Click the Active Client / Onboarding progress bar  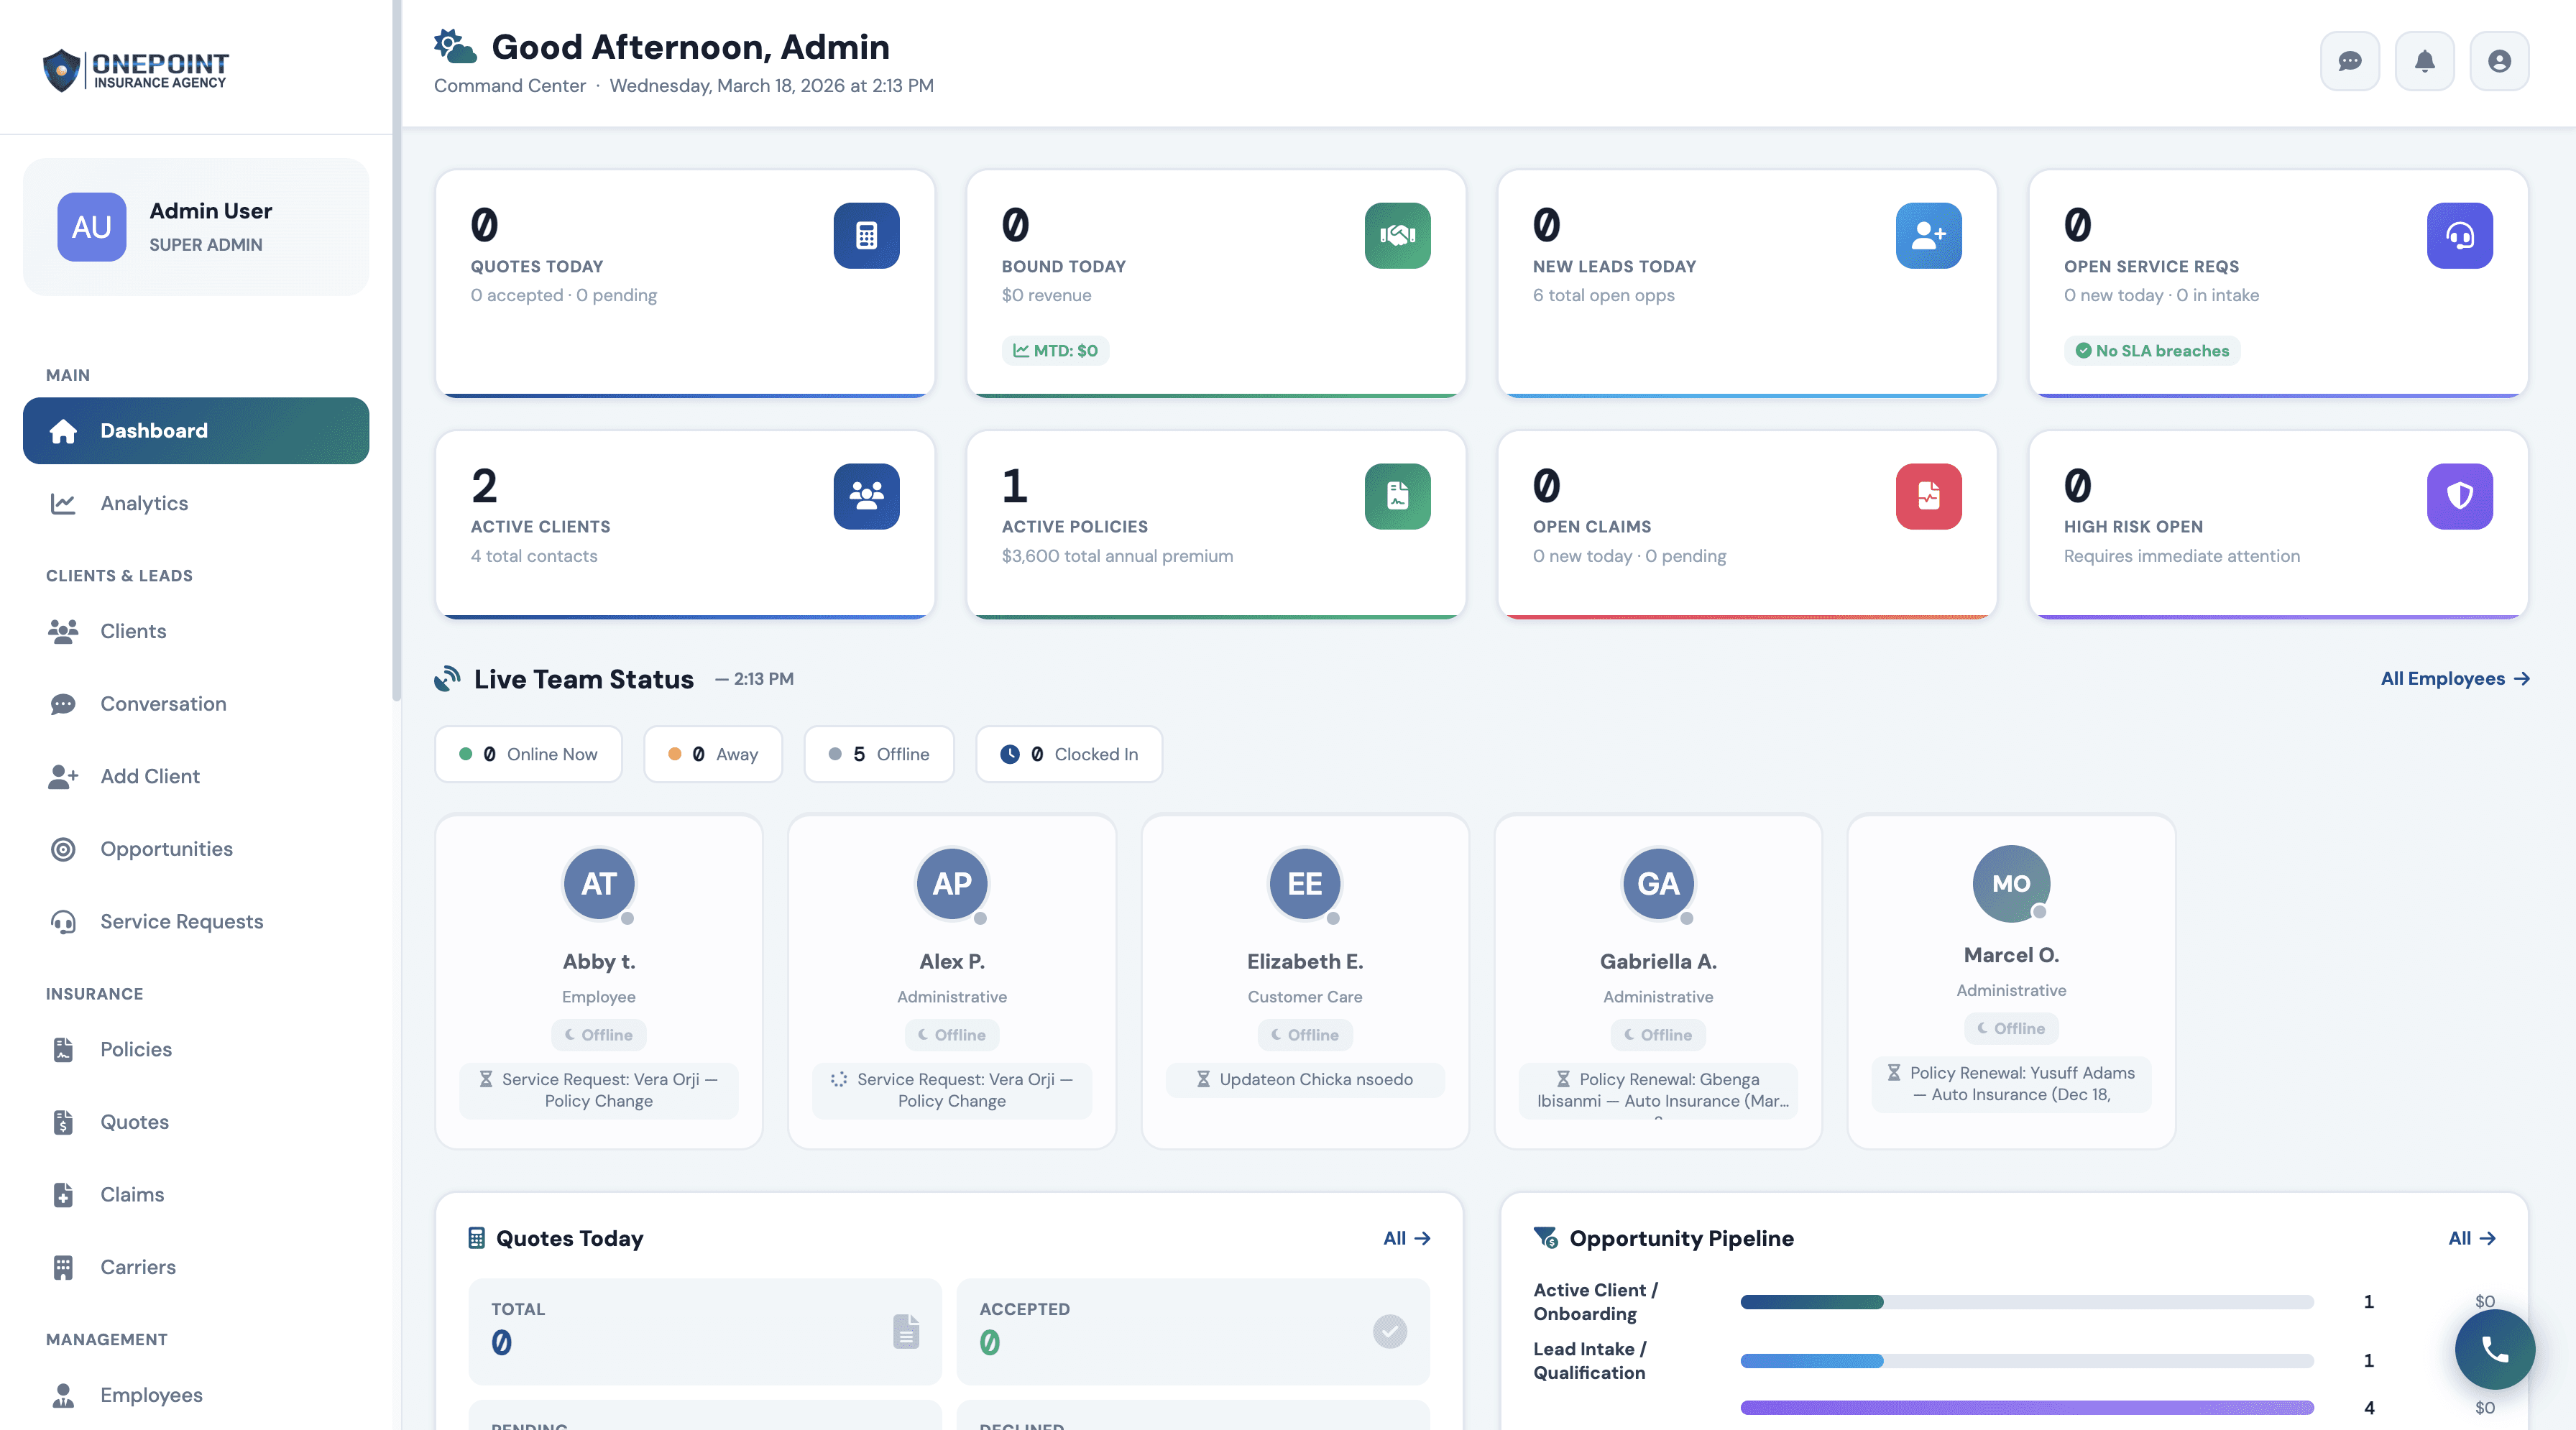[x=2026, y=1302]
